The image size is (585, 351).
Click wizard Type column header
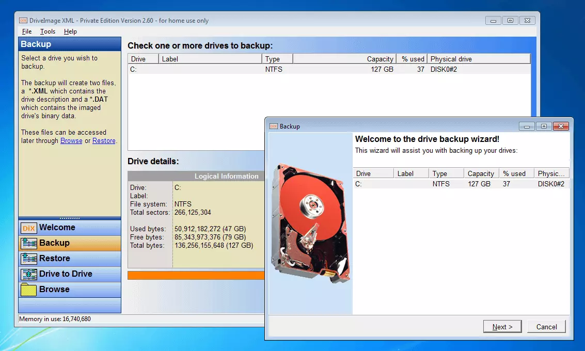446,173
